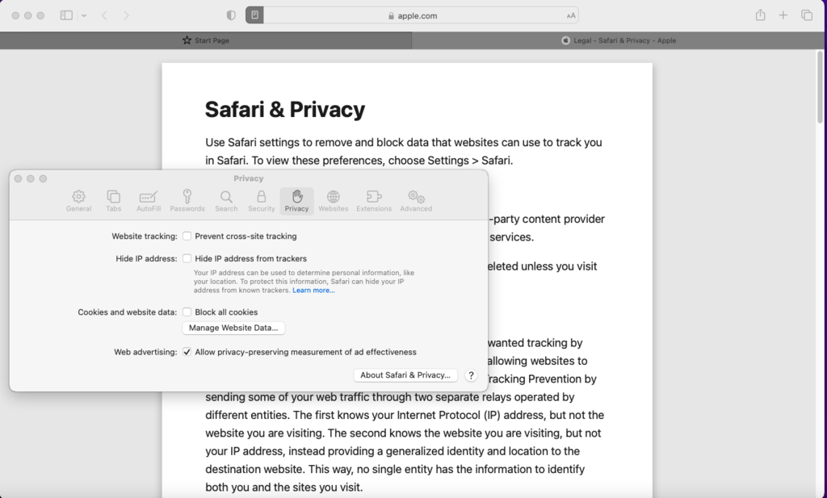Click the Share button in Safari toolbar

(x=760, y=15)
